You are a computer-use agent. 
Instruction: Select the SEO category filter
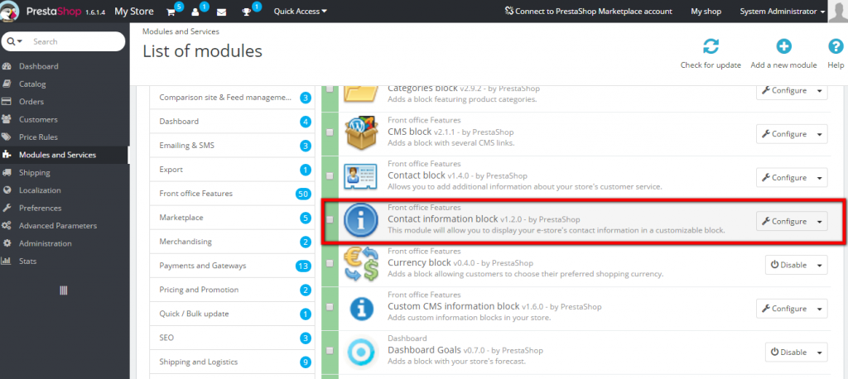(233, 338)
